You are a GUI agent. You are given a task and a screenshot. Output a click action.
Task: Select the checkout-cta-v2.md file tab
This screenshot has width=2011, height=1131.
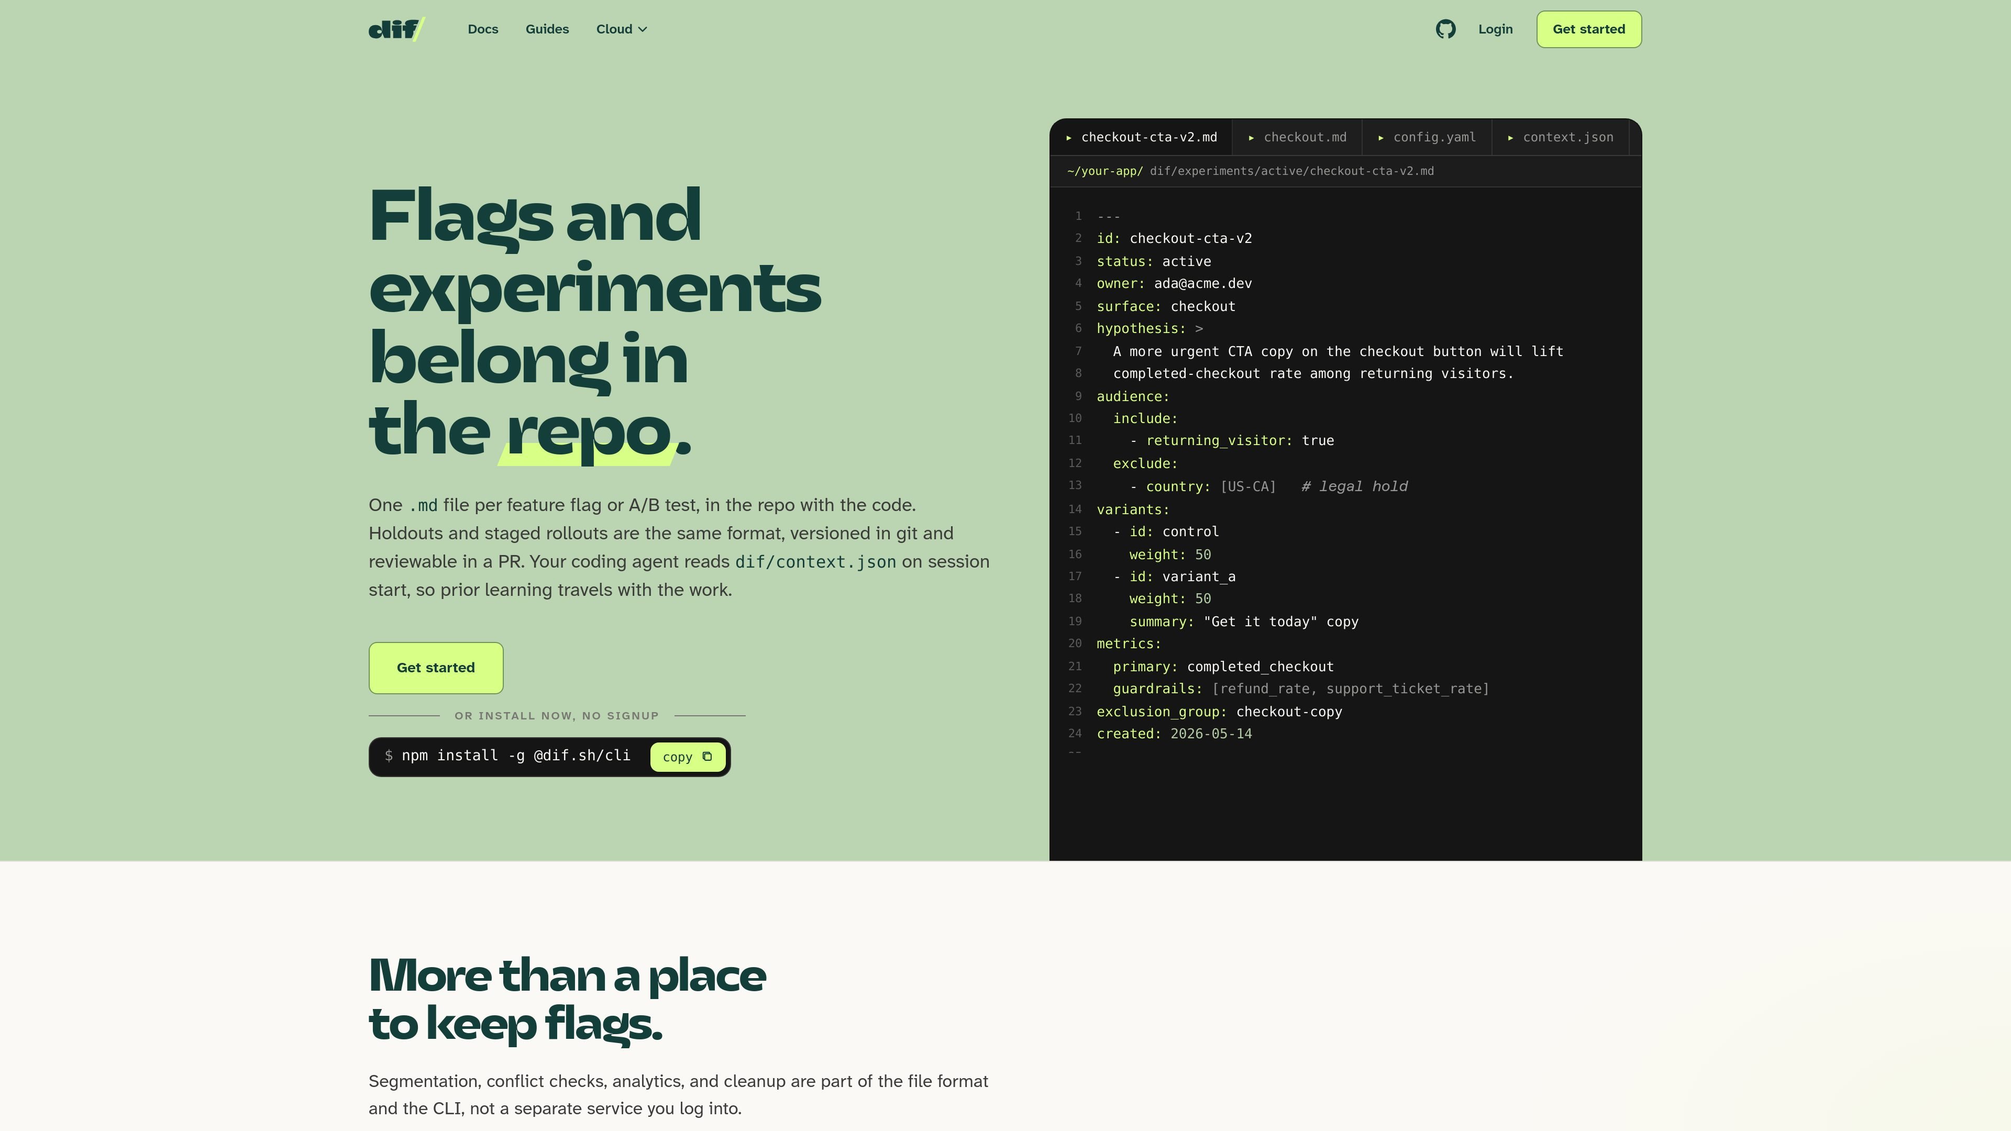pyautogui.click(x=1141, y=137)
